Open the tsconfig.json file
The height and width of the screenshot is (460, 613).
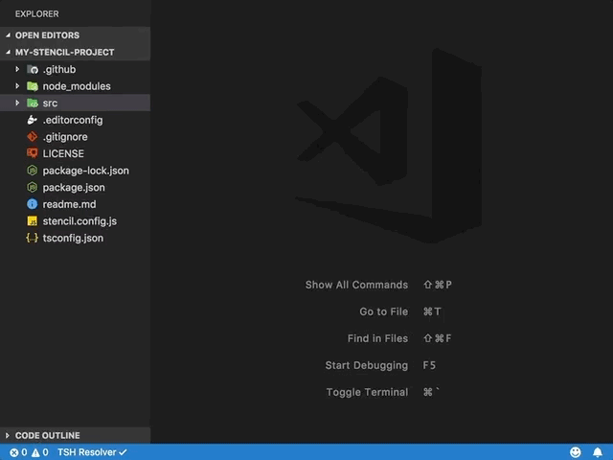73,238
